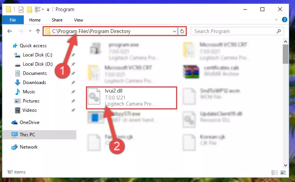This screenshot has height=182, width=295.
Task: Click the Properties icon in the quick access toolbar
Action: (x=21, y=10)
